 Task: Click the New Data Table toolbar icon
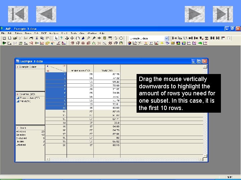coord(4,38)
